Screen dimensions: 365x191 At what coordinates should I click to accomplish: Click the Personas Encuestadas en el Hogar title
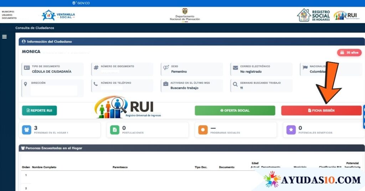(54, 148)
